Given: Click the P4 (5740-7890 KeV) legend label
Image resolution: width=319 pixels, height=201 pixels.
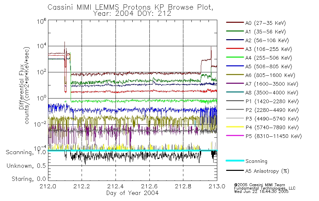Looking at the screenshot, I should 272,128.
